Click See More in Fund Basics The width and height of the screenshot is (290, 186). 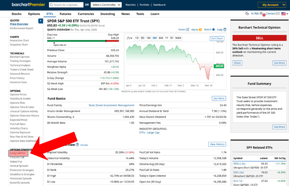pyautogui.click(x=219, y=98)
